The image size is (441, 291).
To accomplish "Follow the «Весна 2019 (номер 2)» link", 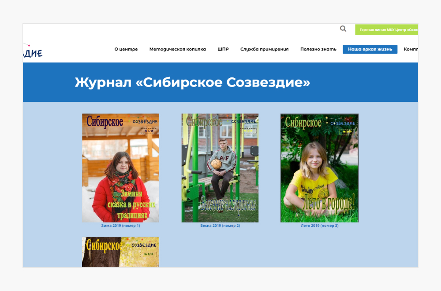I will (x=220, y=226).
